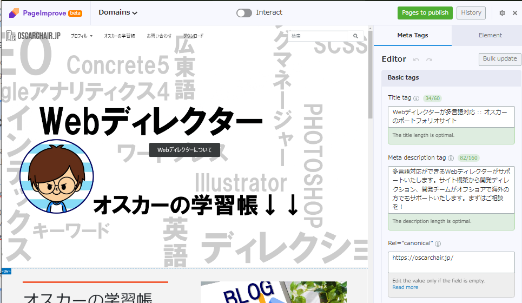
Task: Switch to the Element tab
Action: click(490, 35)
